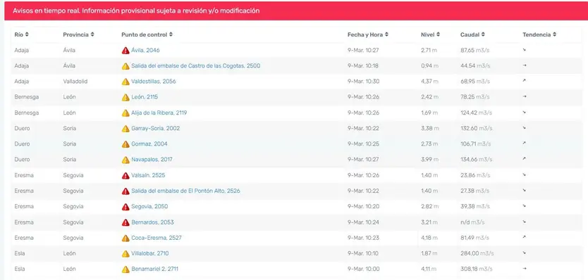
Task: Open the Segovia, 2050 link
Action: pyautogui.click(x=149, y=207)
